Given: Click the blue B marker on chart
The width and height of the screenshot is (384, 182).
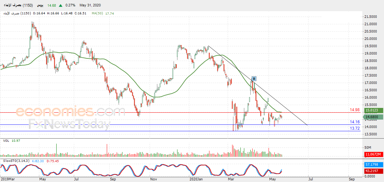Looking at the screenshot, I should click(x=254, y=79).
